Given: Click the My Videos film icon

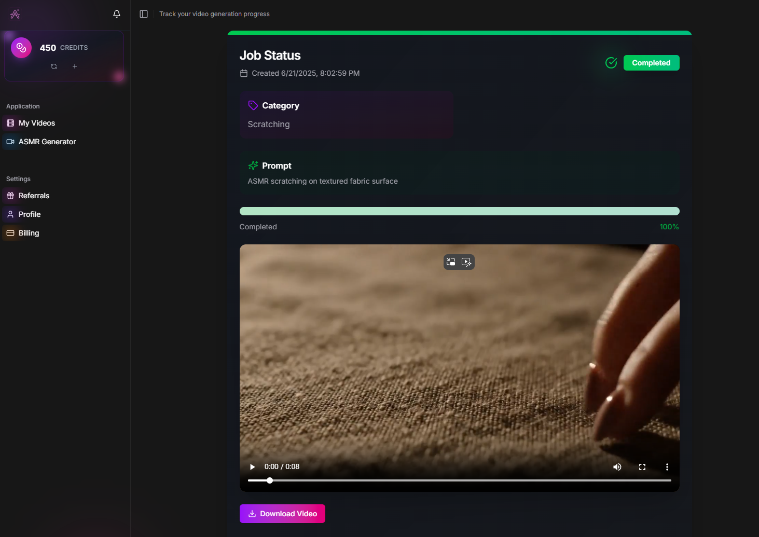Looking at the screenshot, I should (x=10, y=123).
